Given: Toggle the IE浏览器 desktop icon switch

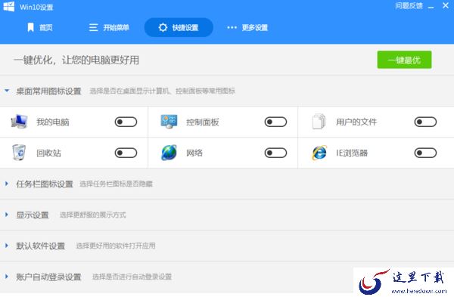Looking at the screenshot, I should (x=425, y=153).
